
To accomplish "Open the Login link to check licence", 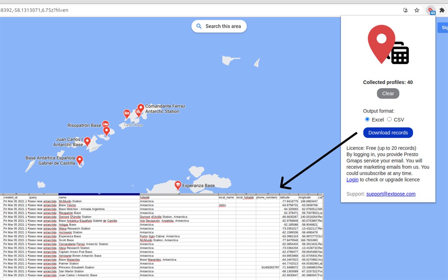I will pos(352,180).
